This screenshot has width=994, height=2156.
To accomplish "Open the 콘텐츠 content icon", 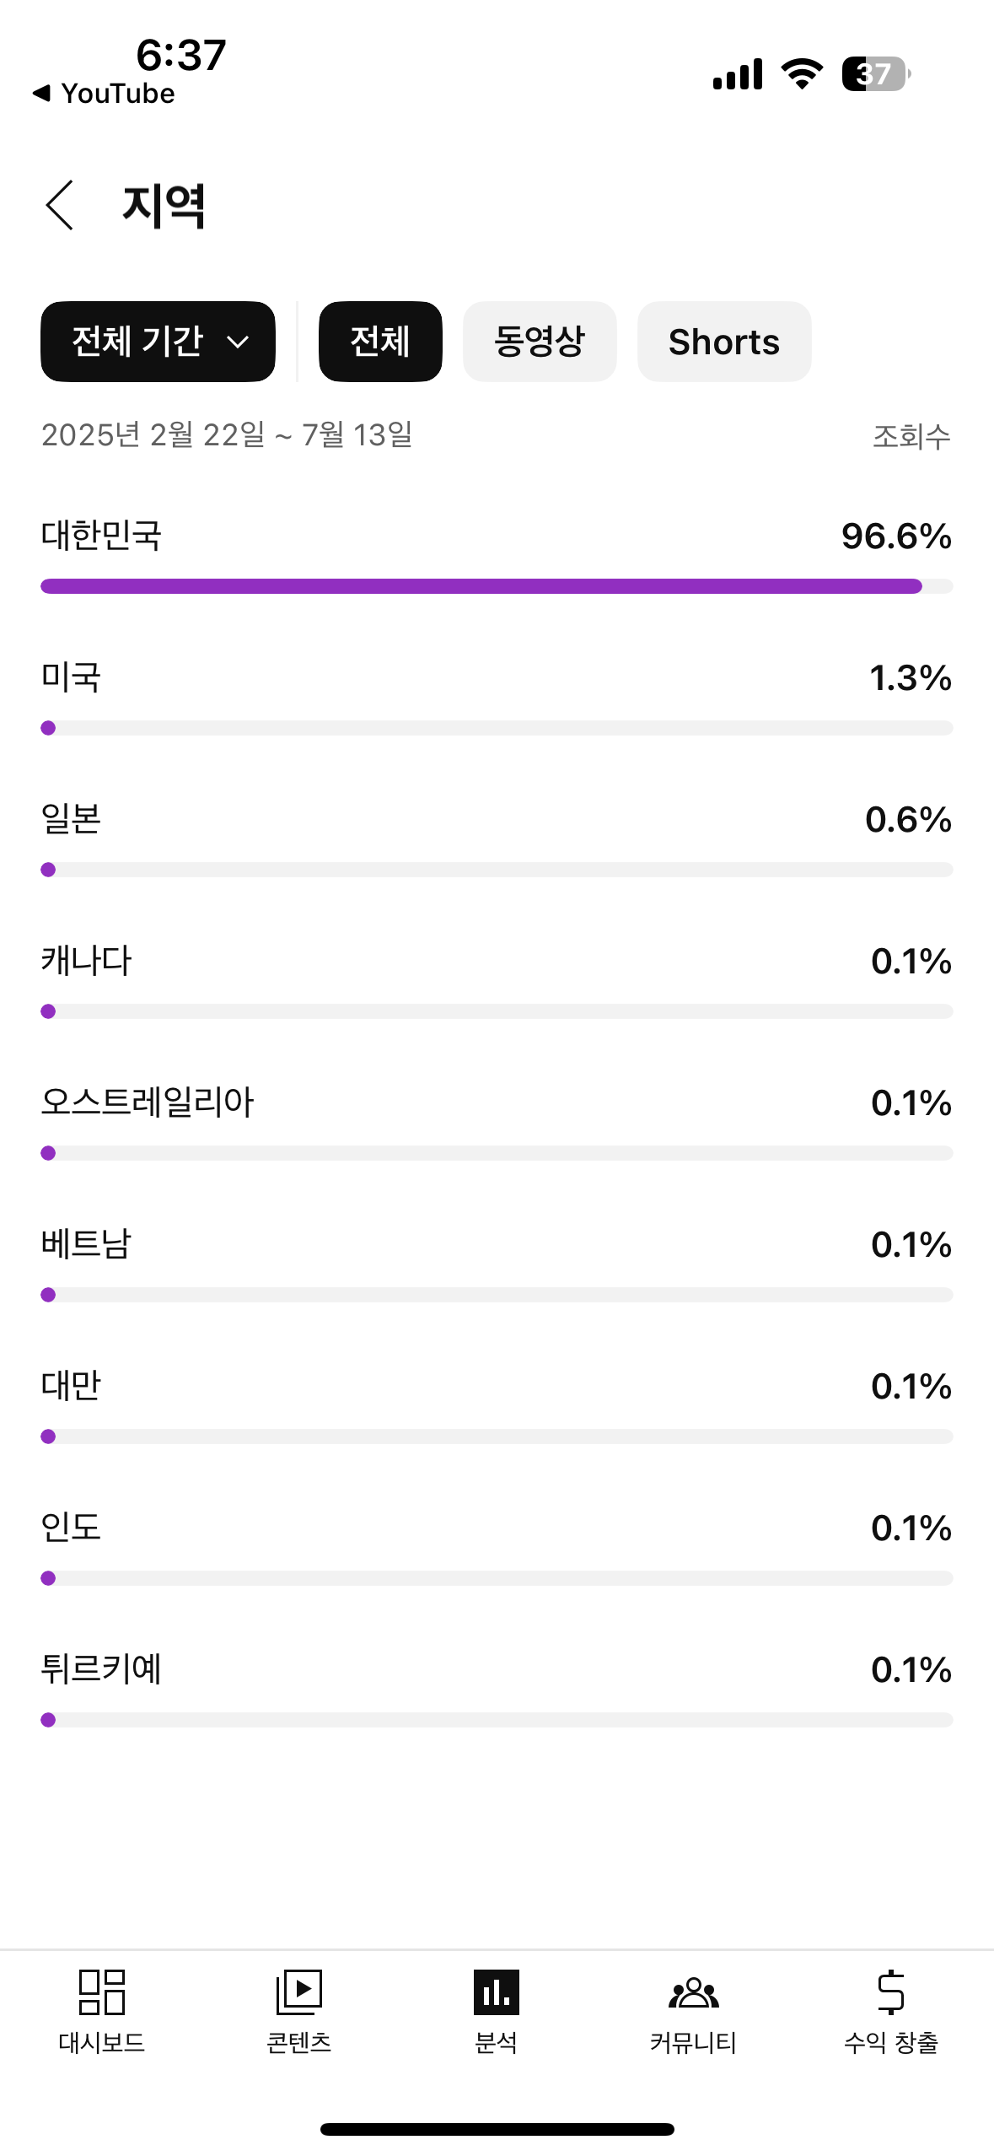I will click(298, 1992).
